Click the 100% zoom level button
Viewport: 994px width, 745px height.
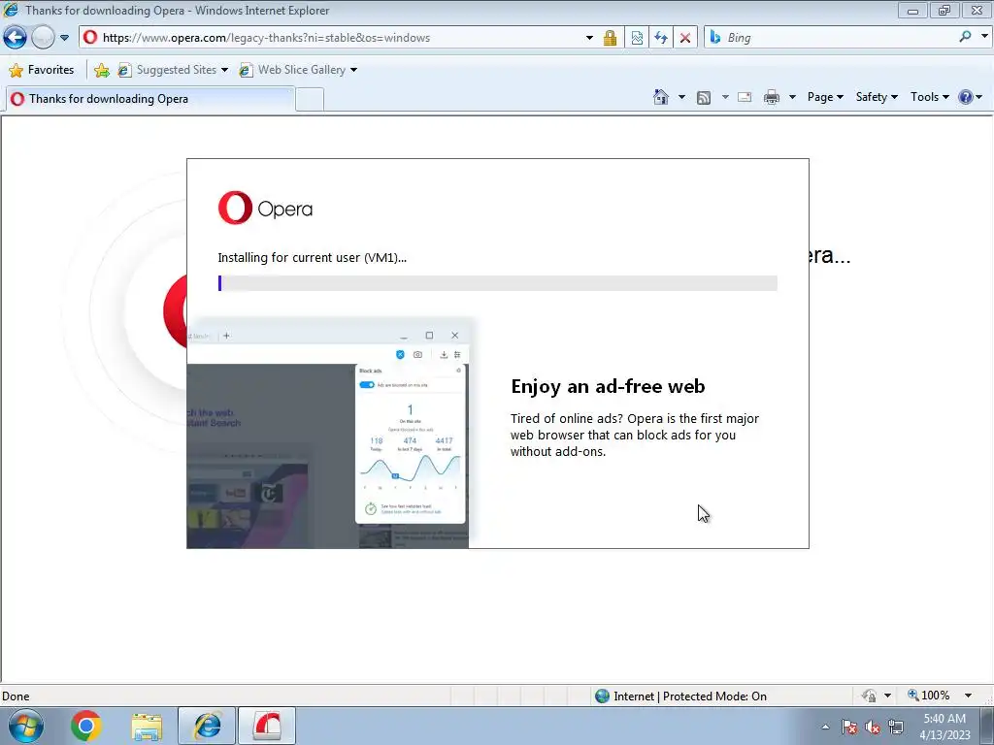coord(929,696)
